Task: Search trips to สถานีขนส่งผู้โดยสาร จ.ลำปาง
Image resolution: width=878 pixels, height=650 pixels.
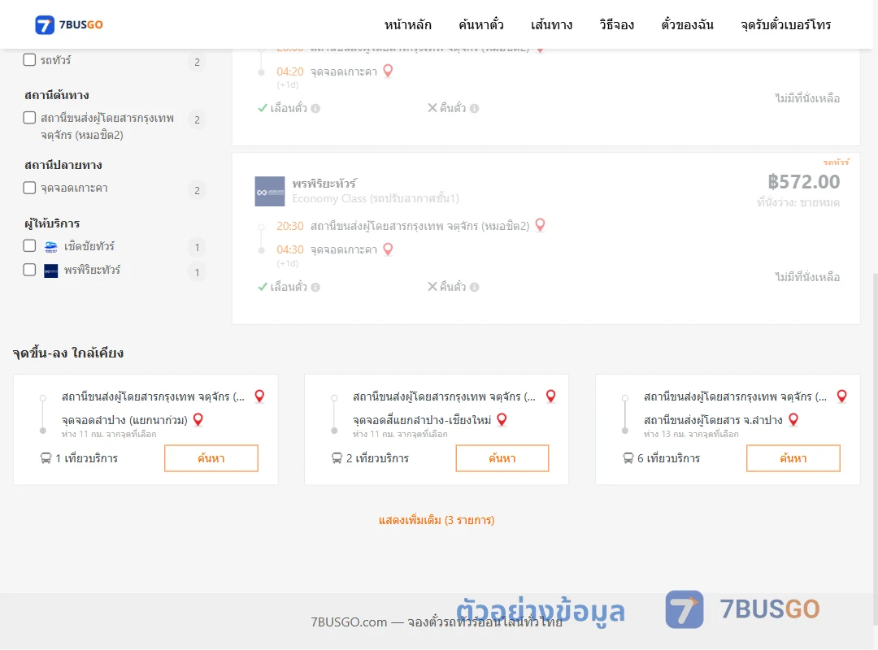Action: coord(793,458)
